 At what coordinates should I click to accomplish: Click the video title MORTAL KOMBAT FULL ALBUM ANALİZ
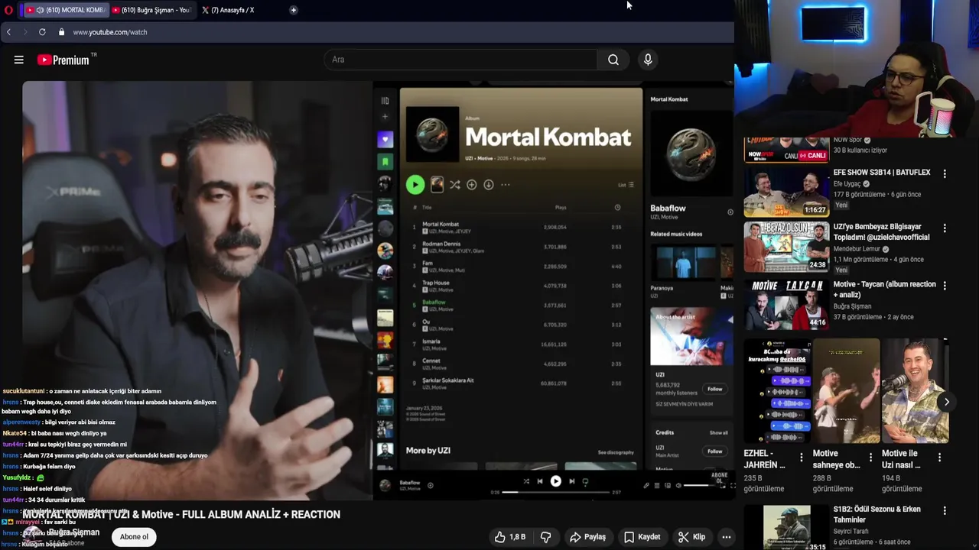click(x=181, y=515)
